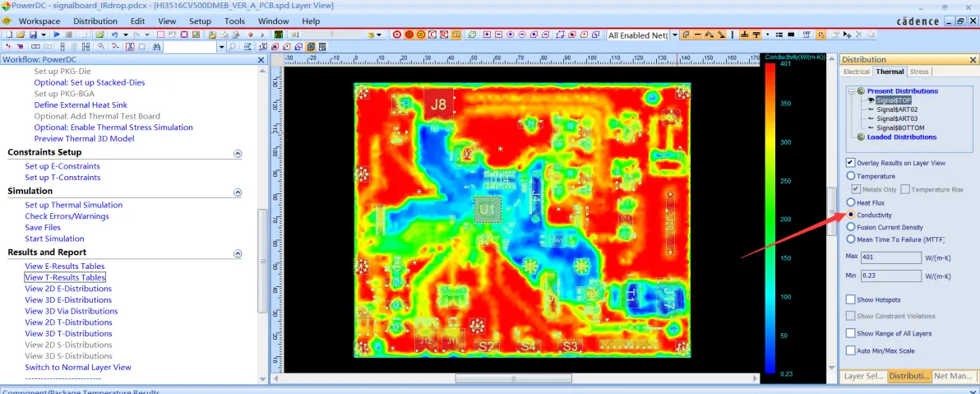Click the red bullseye circle toolbar icon
The image size is (980, 394).
(397, 35)
